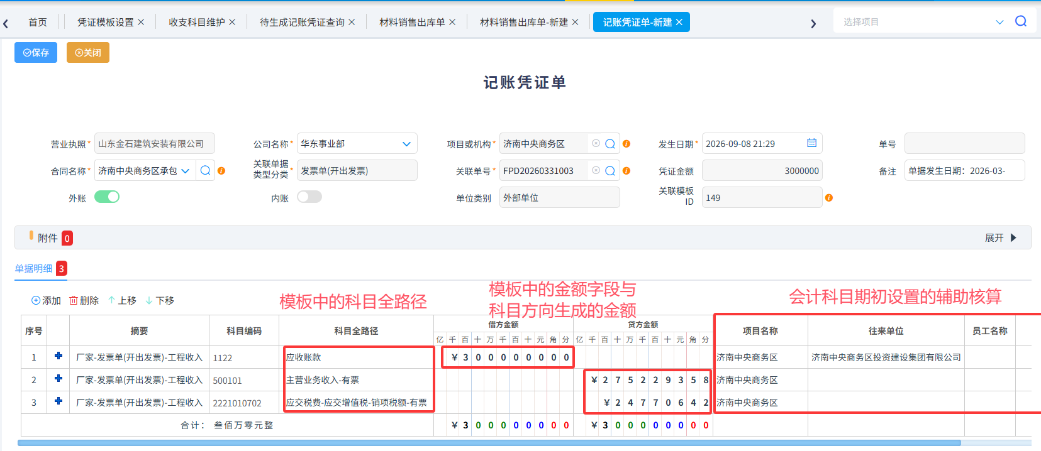Expand the 附件 section with 展开

coord(1001,238)
